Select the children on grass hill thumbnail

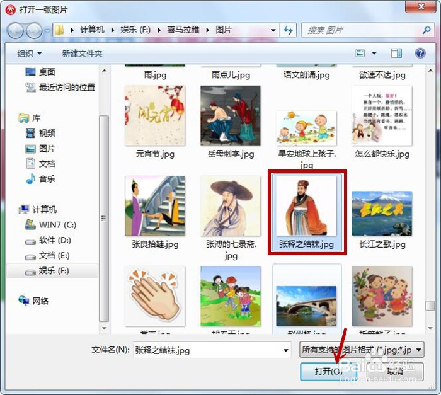coord(231,296)
